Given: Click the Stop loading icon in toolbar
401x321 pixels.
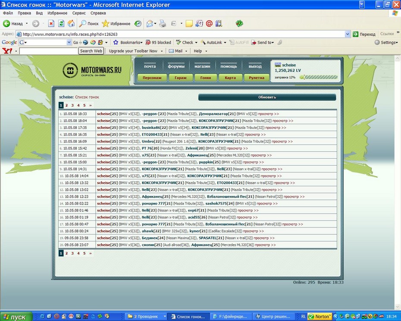Looking at the screenshot, I should 51,24.
